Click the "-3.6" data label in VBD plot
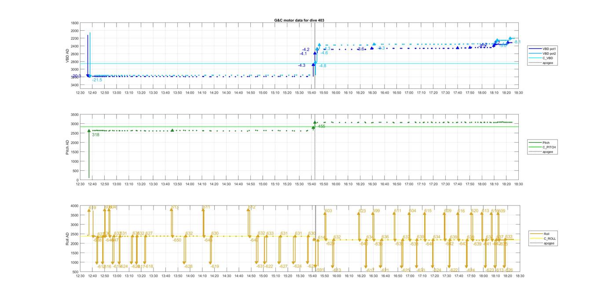The width and height of the screenshot is (616, 305). 360,49
